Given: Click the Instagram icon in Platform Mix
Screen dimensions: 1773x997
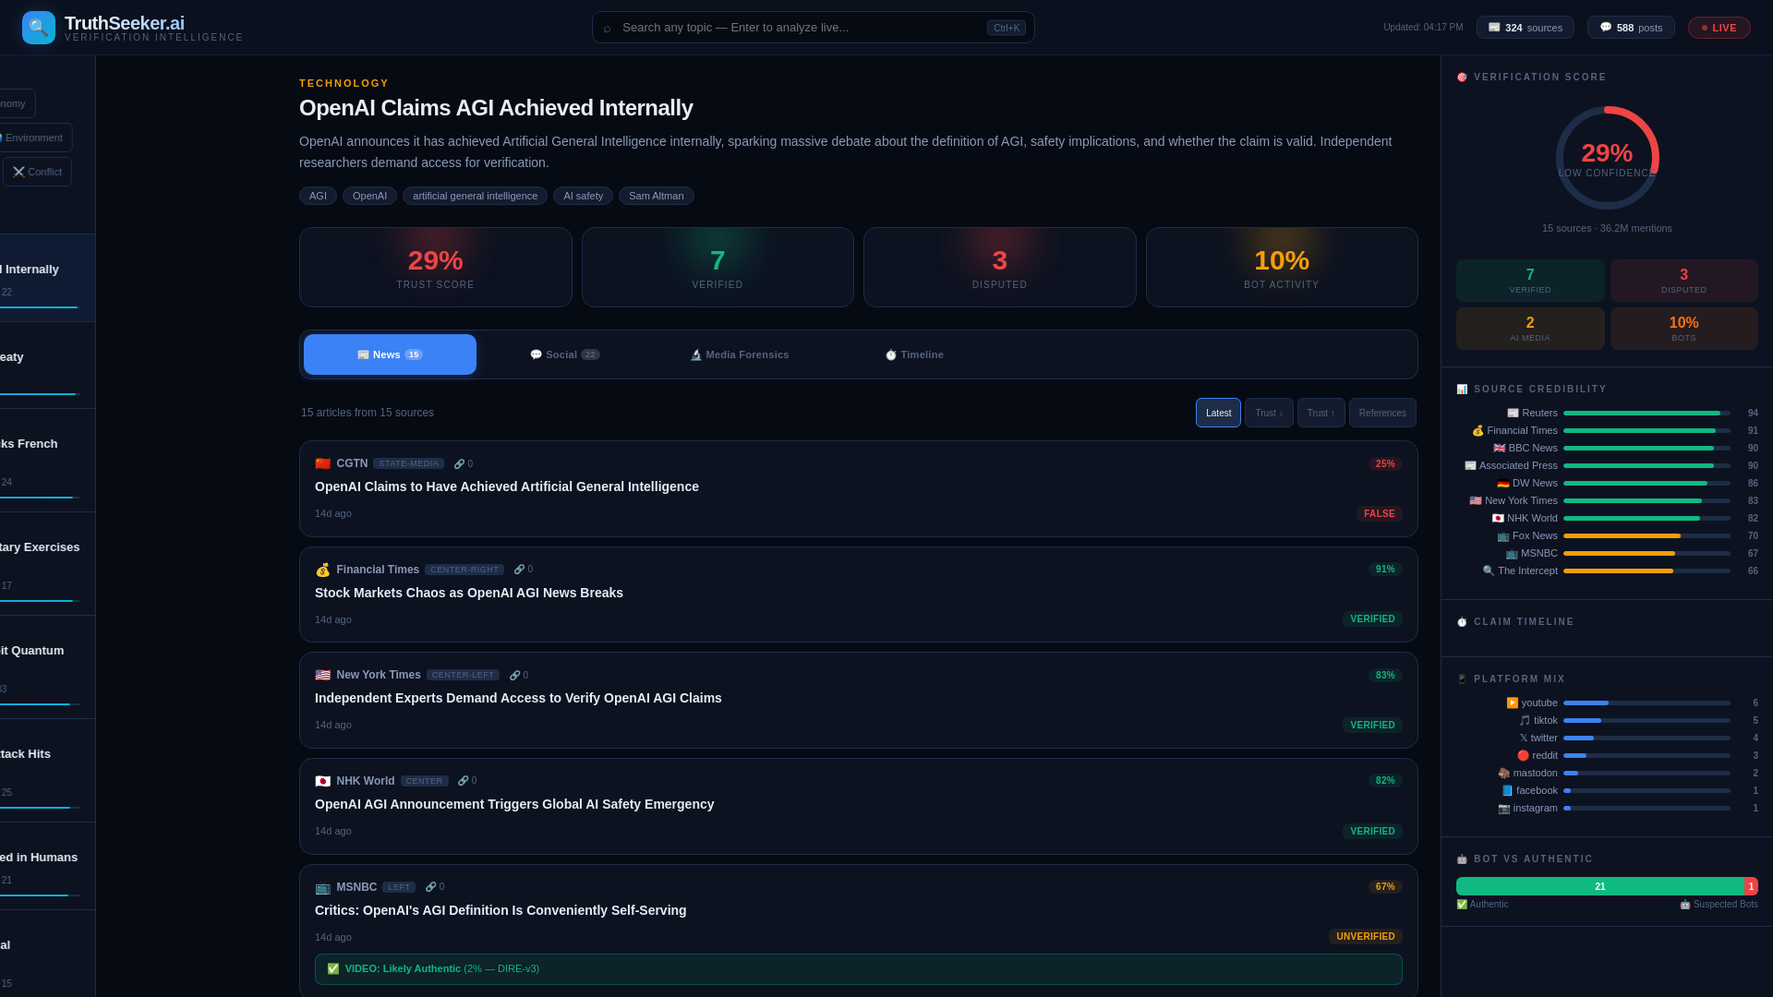Looking at the screenshot, I should (1504, 809).
